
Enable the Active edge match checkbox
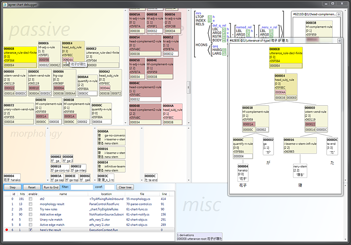point(30,225)
